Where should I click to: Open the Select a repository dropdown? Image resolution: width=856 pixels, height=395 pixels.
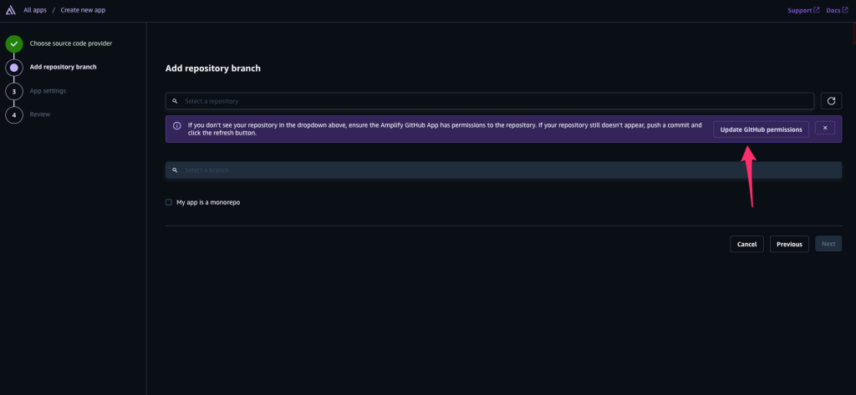[x=490, y=101]
